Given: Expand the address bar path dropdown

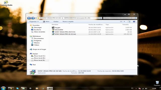Looking at the screenshot, I should pyautogui.click(x=97, y=18).
